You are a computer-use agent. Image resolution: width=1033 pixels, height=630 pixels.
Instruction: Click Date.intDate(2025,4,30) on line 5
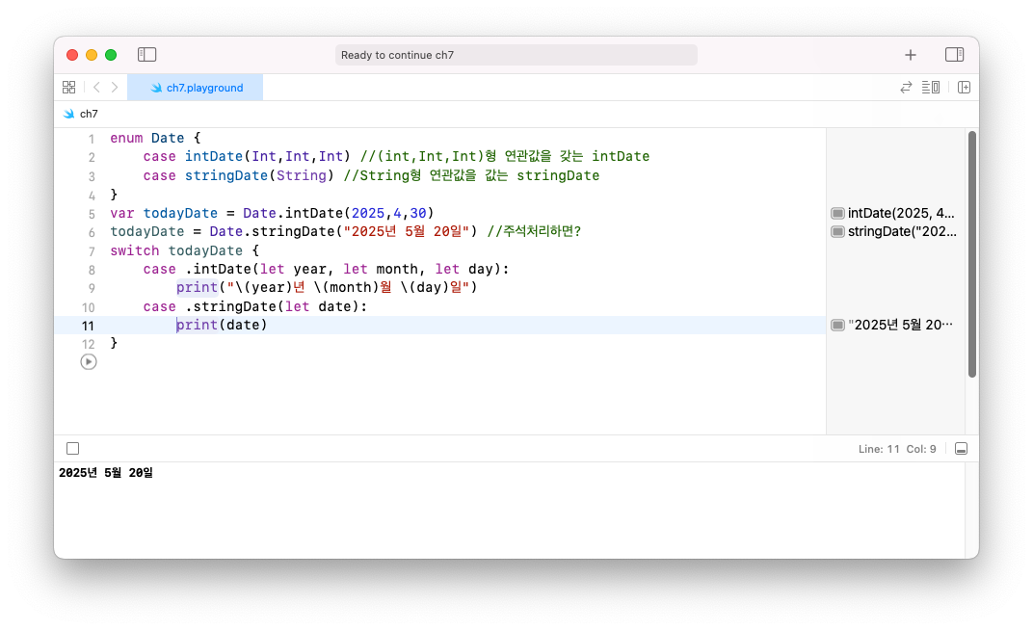click(338, 213)
